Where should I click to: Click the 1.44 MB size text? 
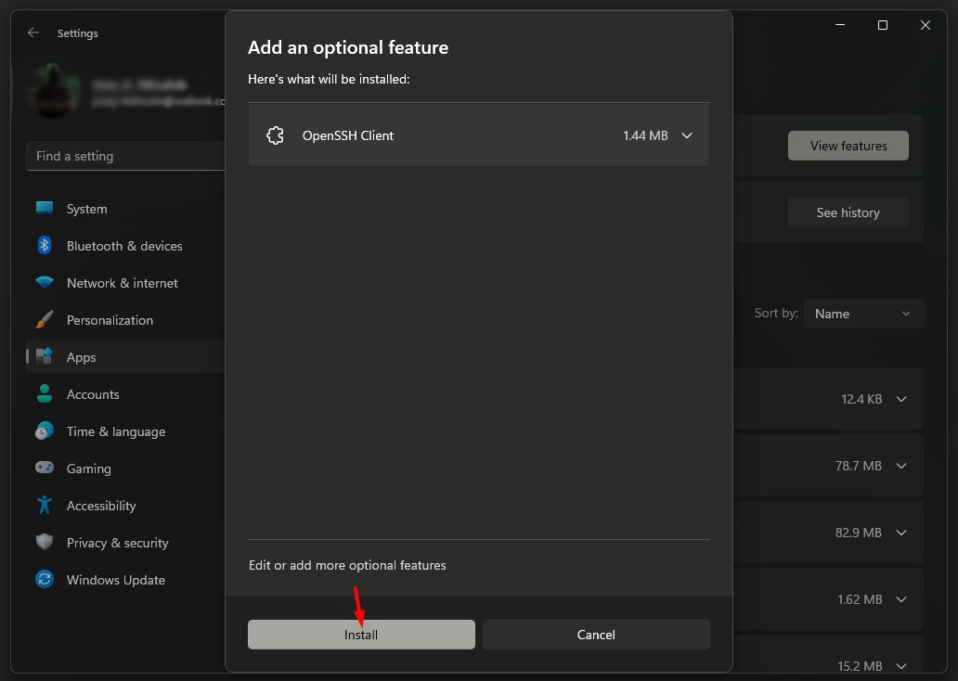[x=645, y=135]
